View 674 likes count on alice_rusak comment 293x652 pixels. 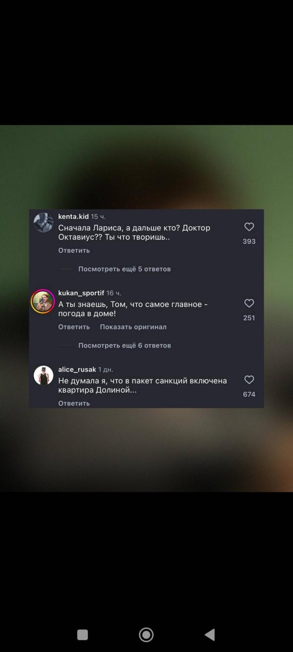point(249,394)
